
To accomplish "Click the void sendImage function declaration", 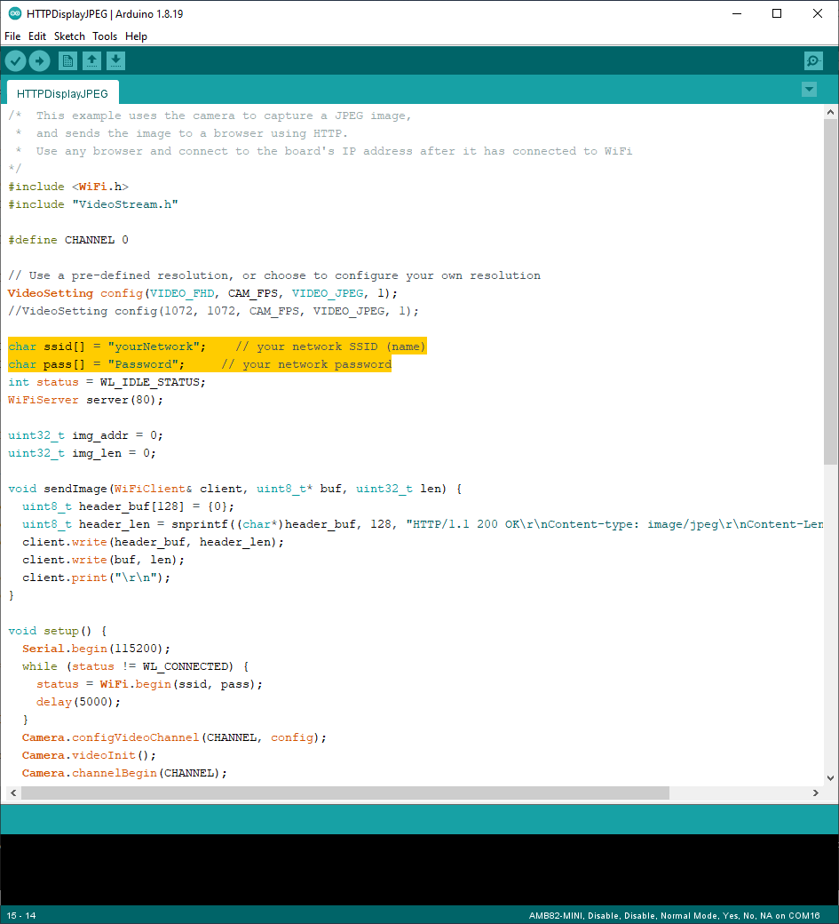I will point(235,489).
